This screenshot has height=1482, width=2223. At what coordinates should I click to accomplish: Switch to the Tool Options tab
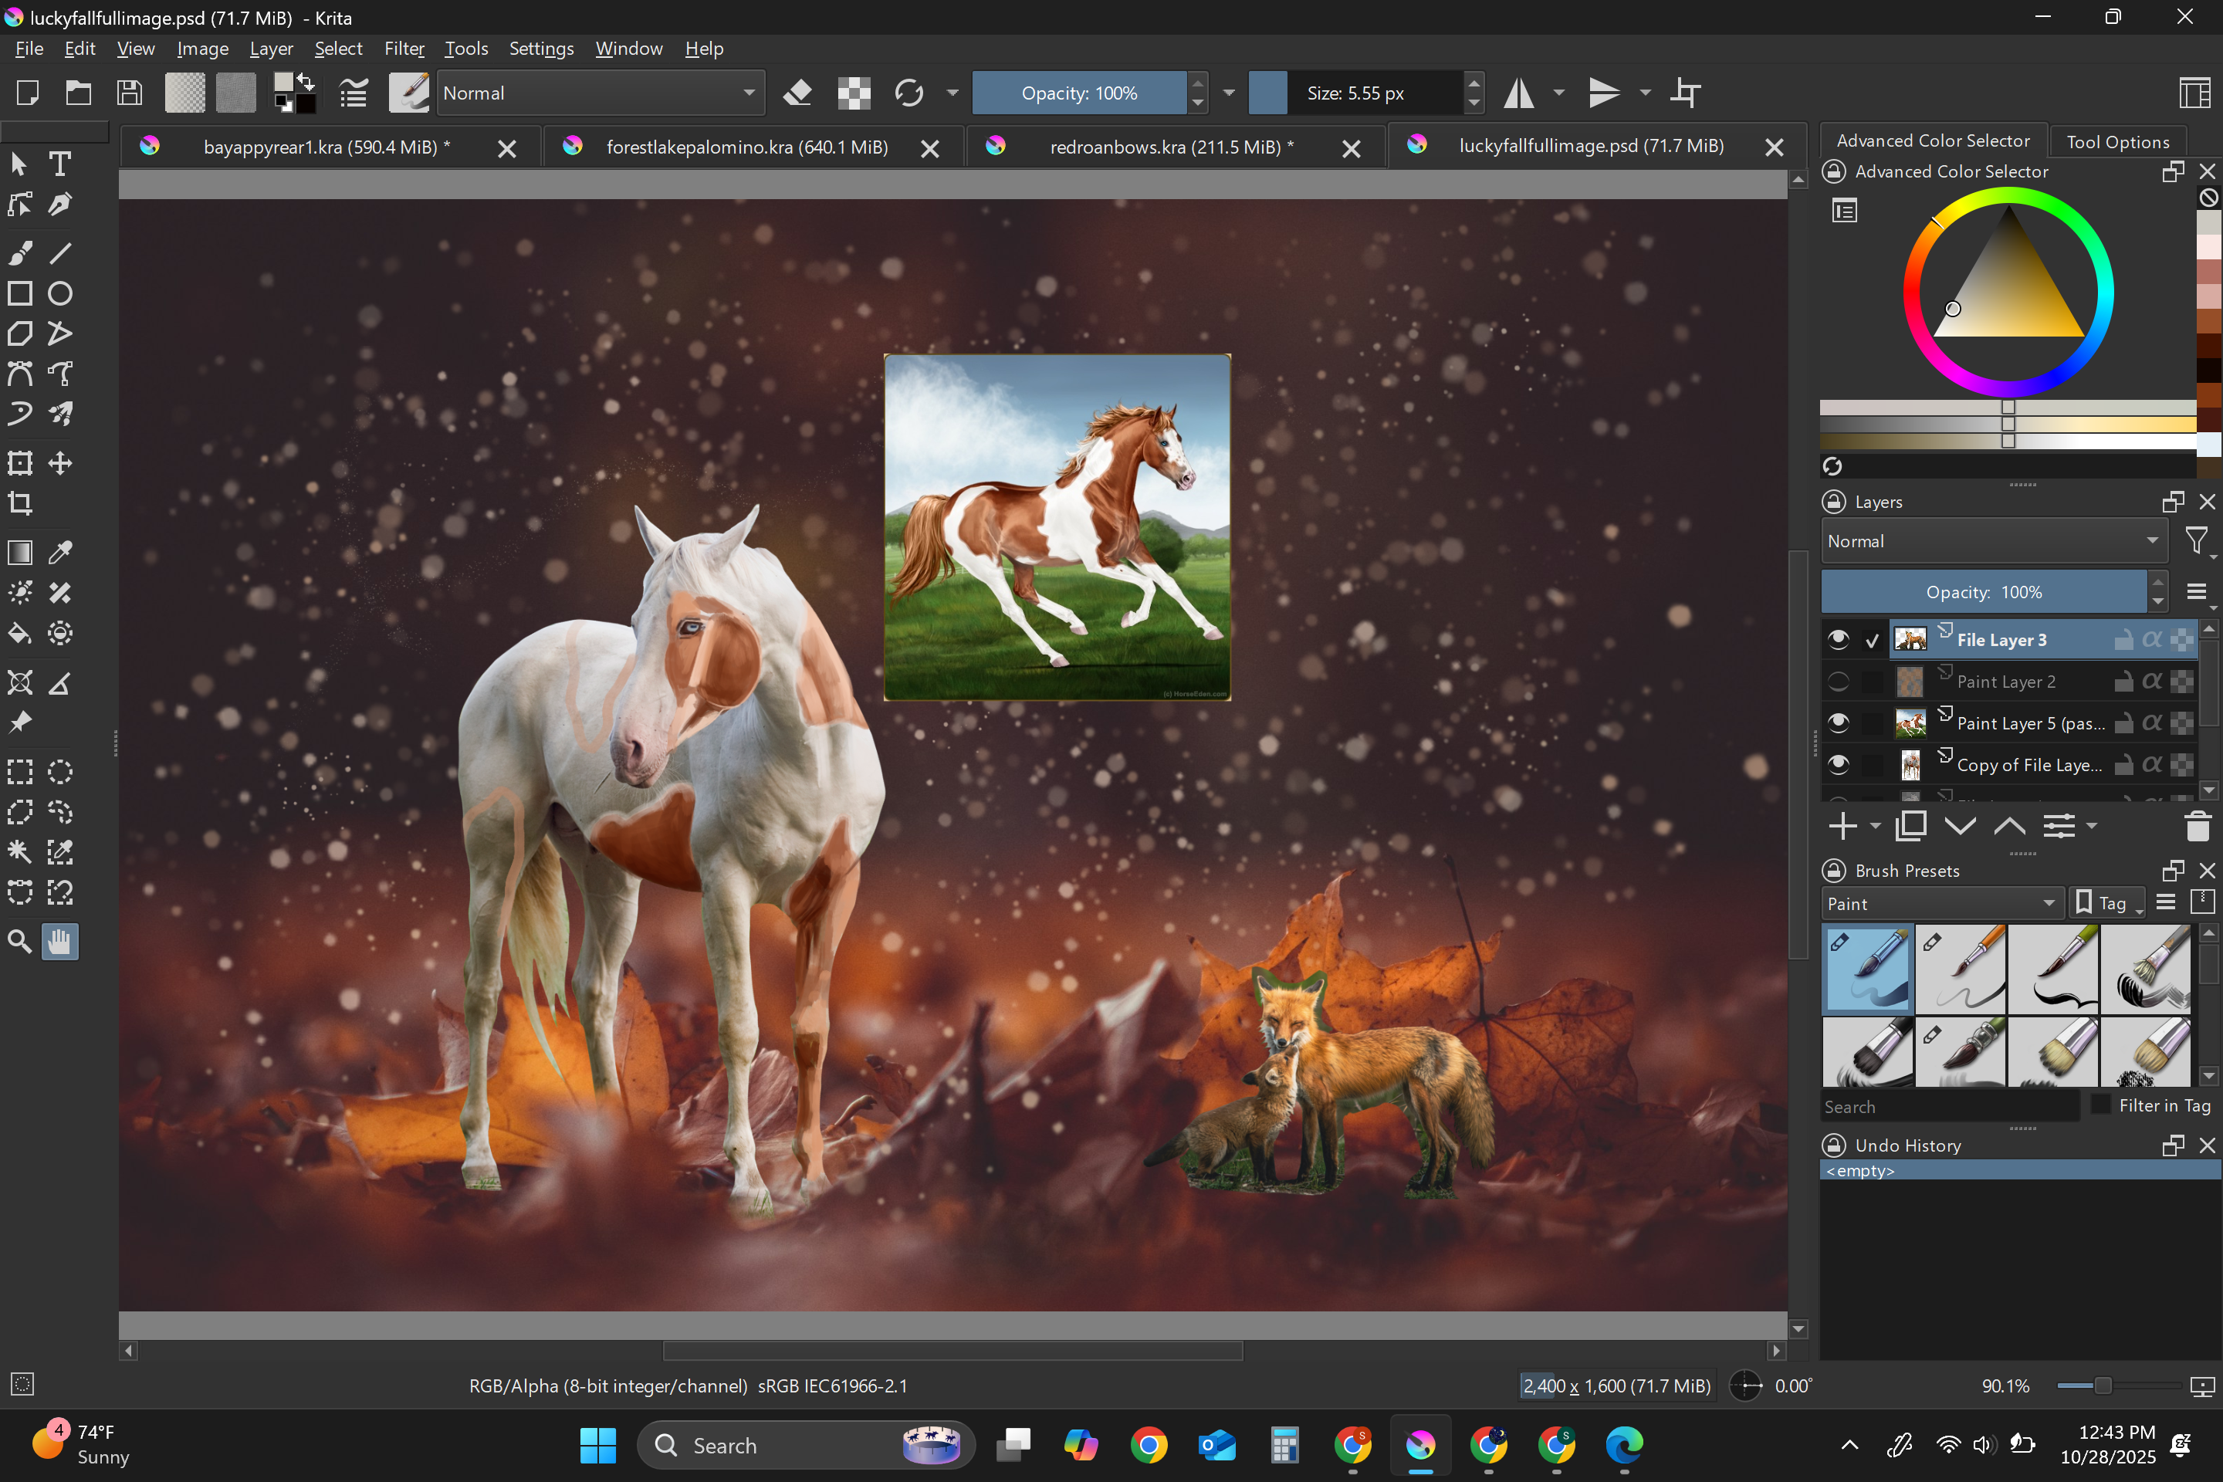[x=2117, y=142]
